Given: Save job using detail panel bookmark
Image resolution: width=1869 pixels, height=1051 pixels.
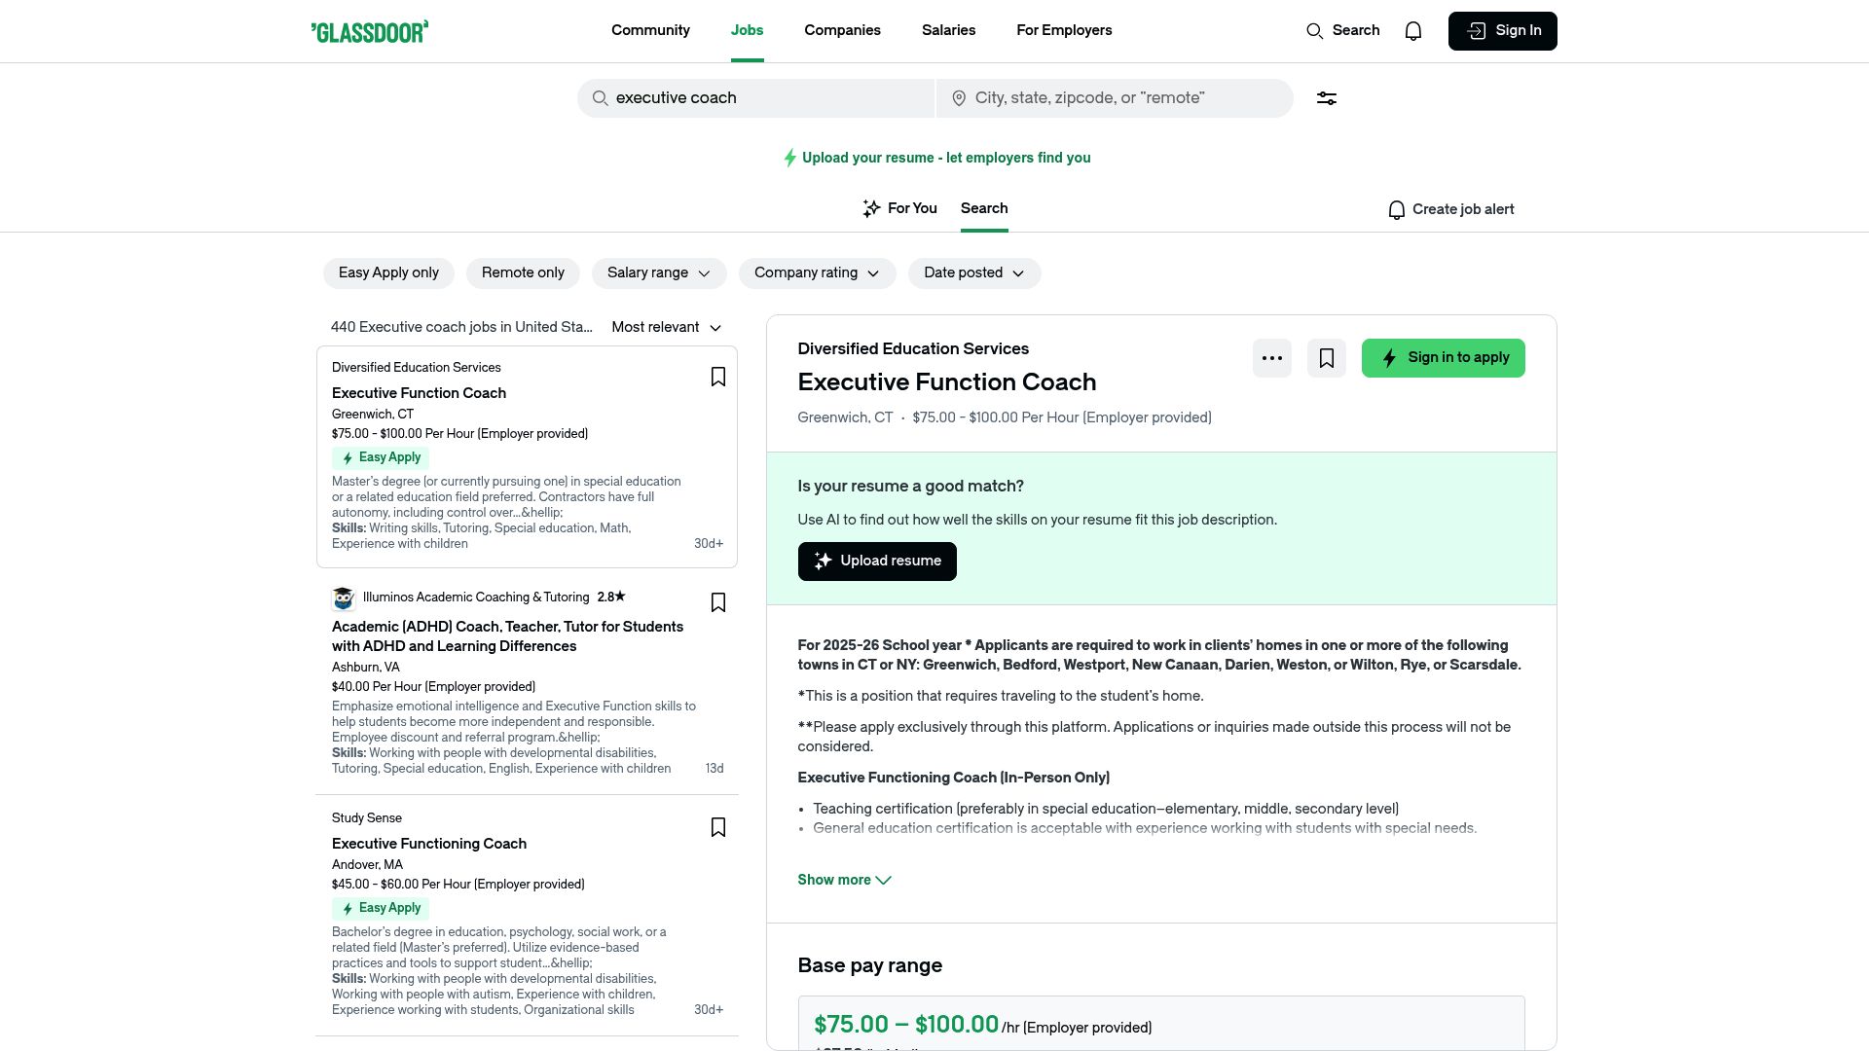Looking at the screenshot, I should (1327, 358).
